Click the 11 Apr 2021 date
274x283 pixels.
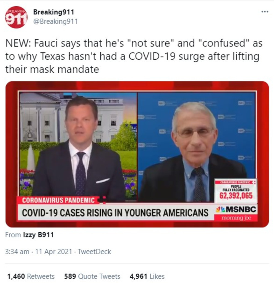tap(54, 251)
